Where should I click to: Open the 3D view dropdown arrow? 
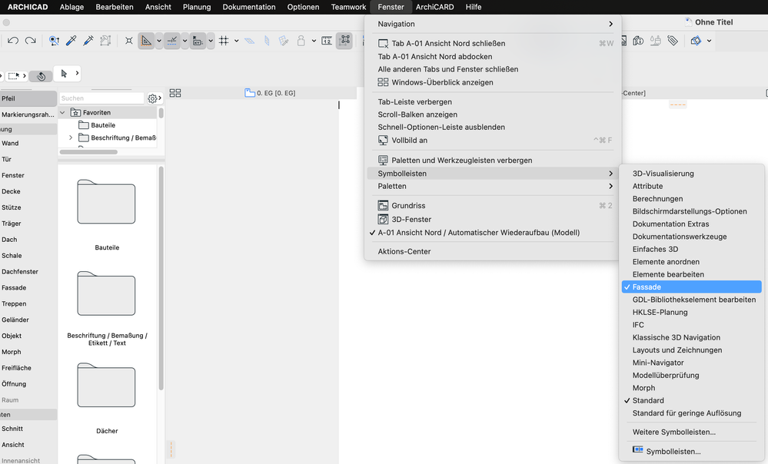tap(709, 41)
